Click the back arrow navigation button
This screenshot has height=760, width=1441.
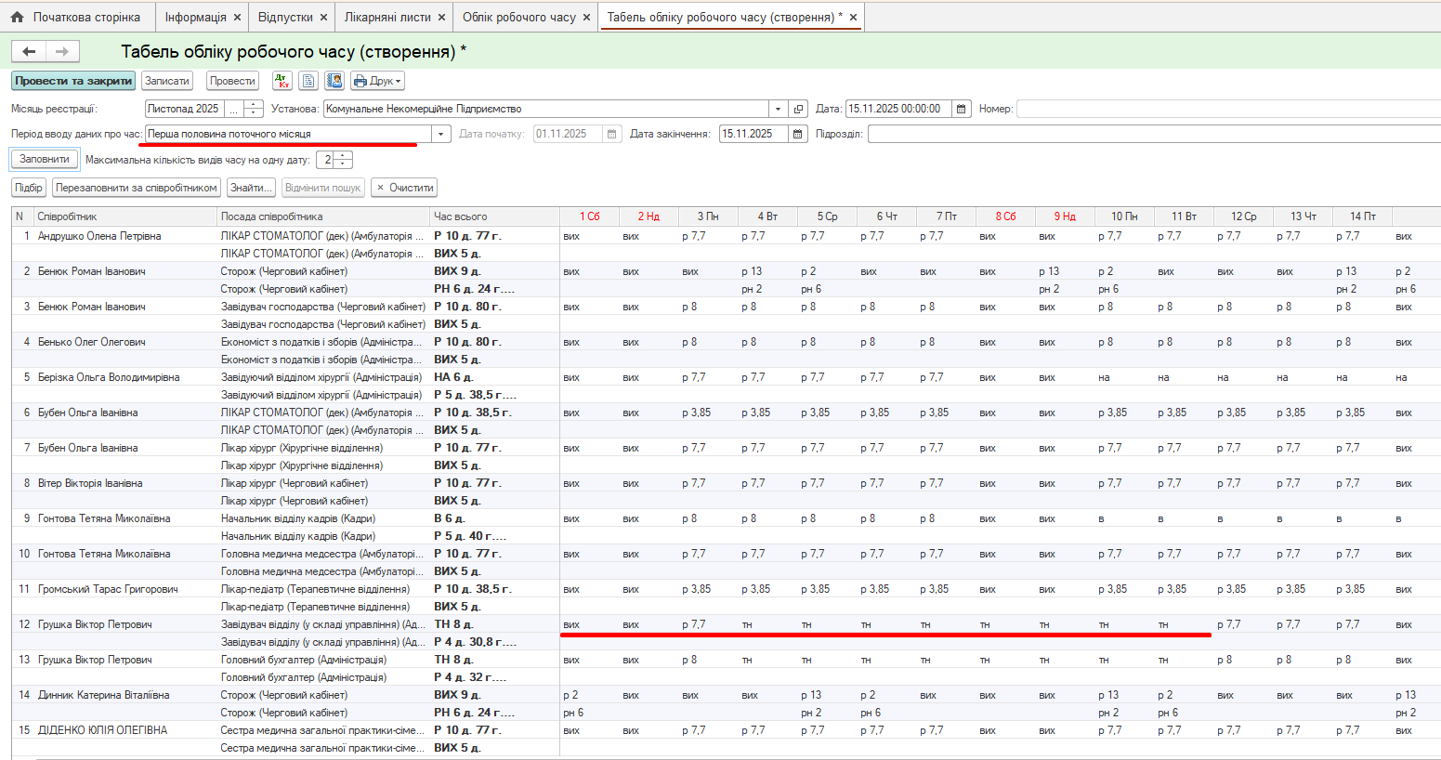pyautogui.click(x=29, y=52)
